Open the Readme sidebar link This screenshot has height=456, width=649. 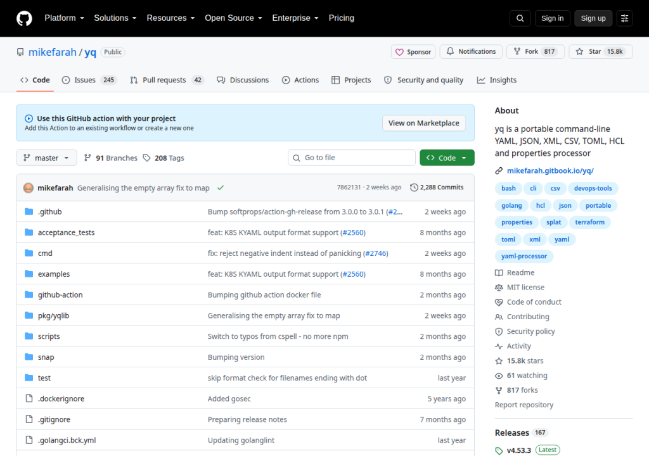[x=515, y=273]
